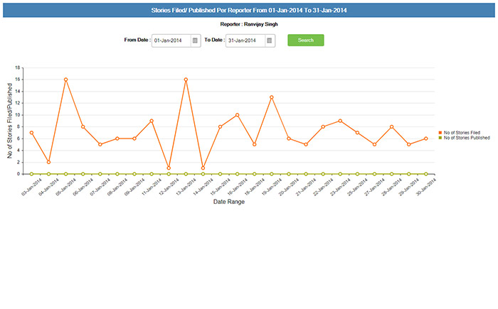This screenshot has height=309, width=498.
Task: Click the orange data point for 16-Jan-2014
Action: pos(237,115)
